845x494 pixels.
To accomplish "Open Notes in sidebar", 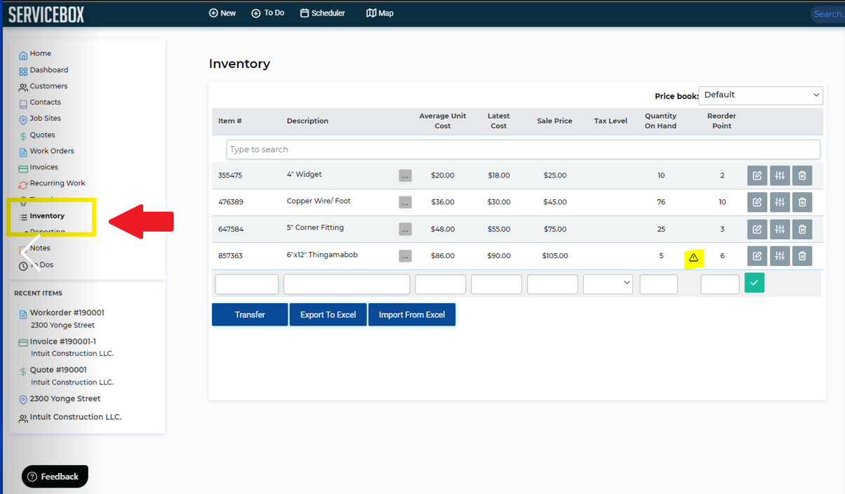I will (x=40, y=248).
